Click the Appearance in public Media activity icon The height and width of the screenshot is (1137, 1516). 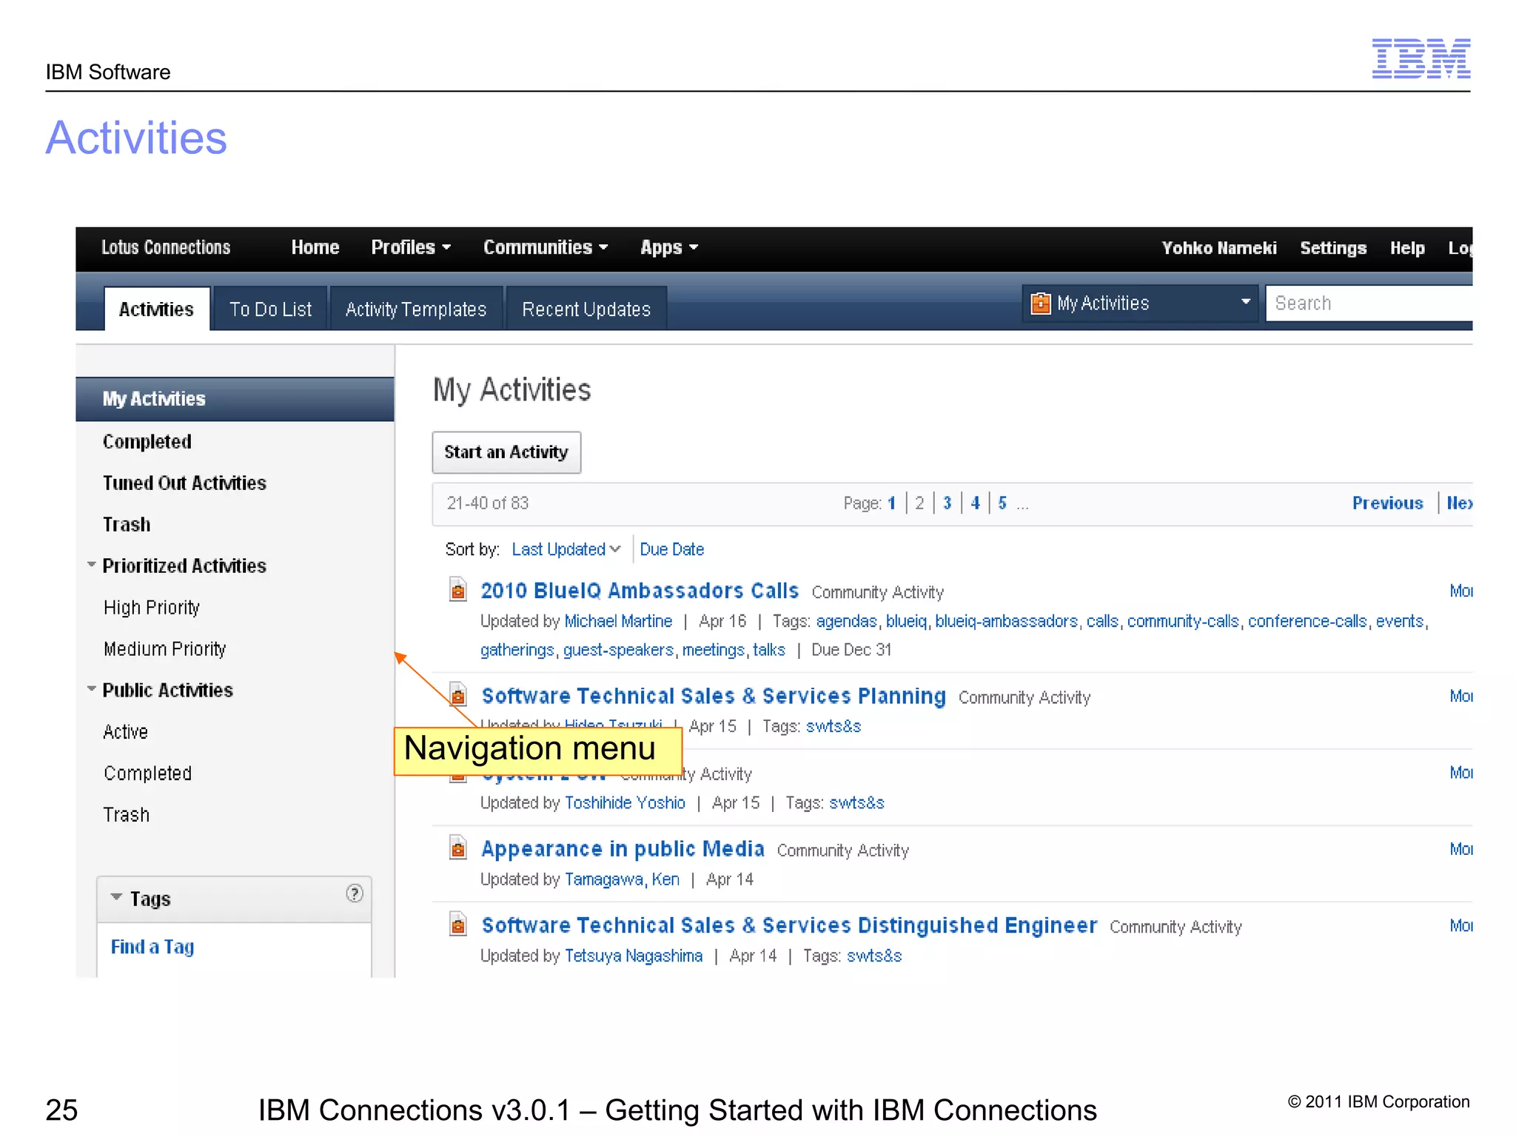point(458,848)
